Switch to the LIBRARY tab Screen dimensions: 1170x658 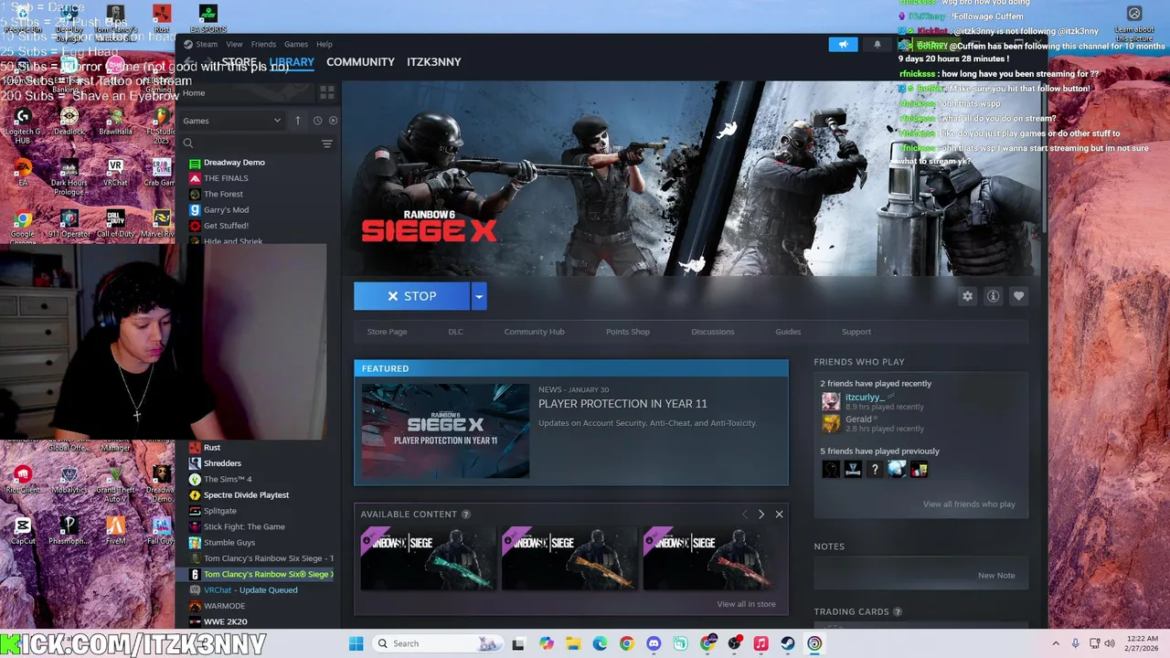point(292,62)
